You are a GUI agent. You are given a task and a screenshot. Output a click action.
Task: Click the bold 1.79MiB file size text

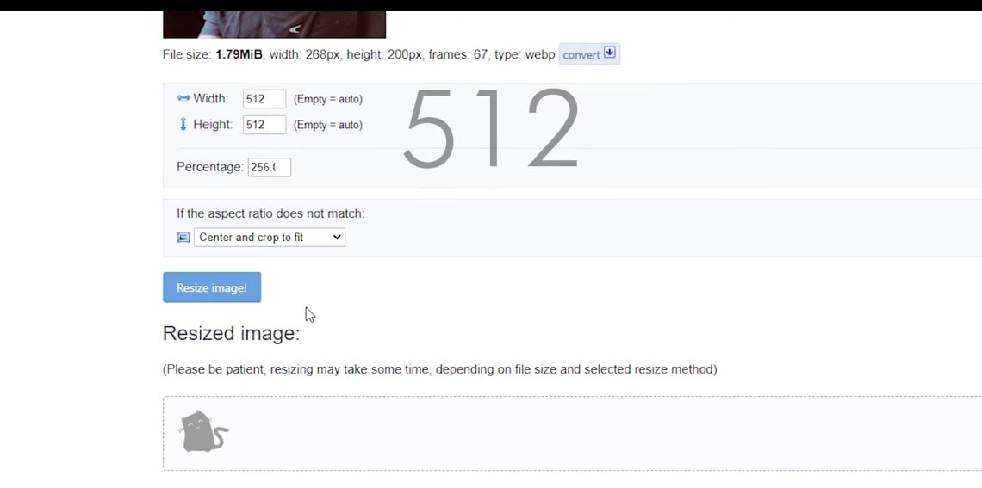239,54
